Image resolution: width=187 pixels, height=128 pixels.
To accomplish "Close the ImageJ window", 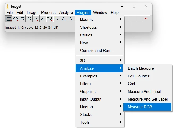I will click(146, 6).
